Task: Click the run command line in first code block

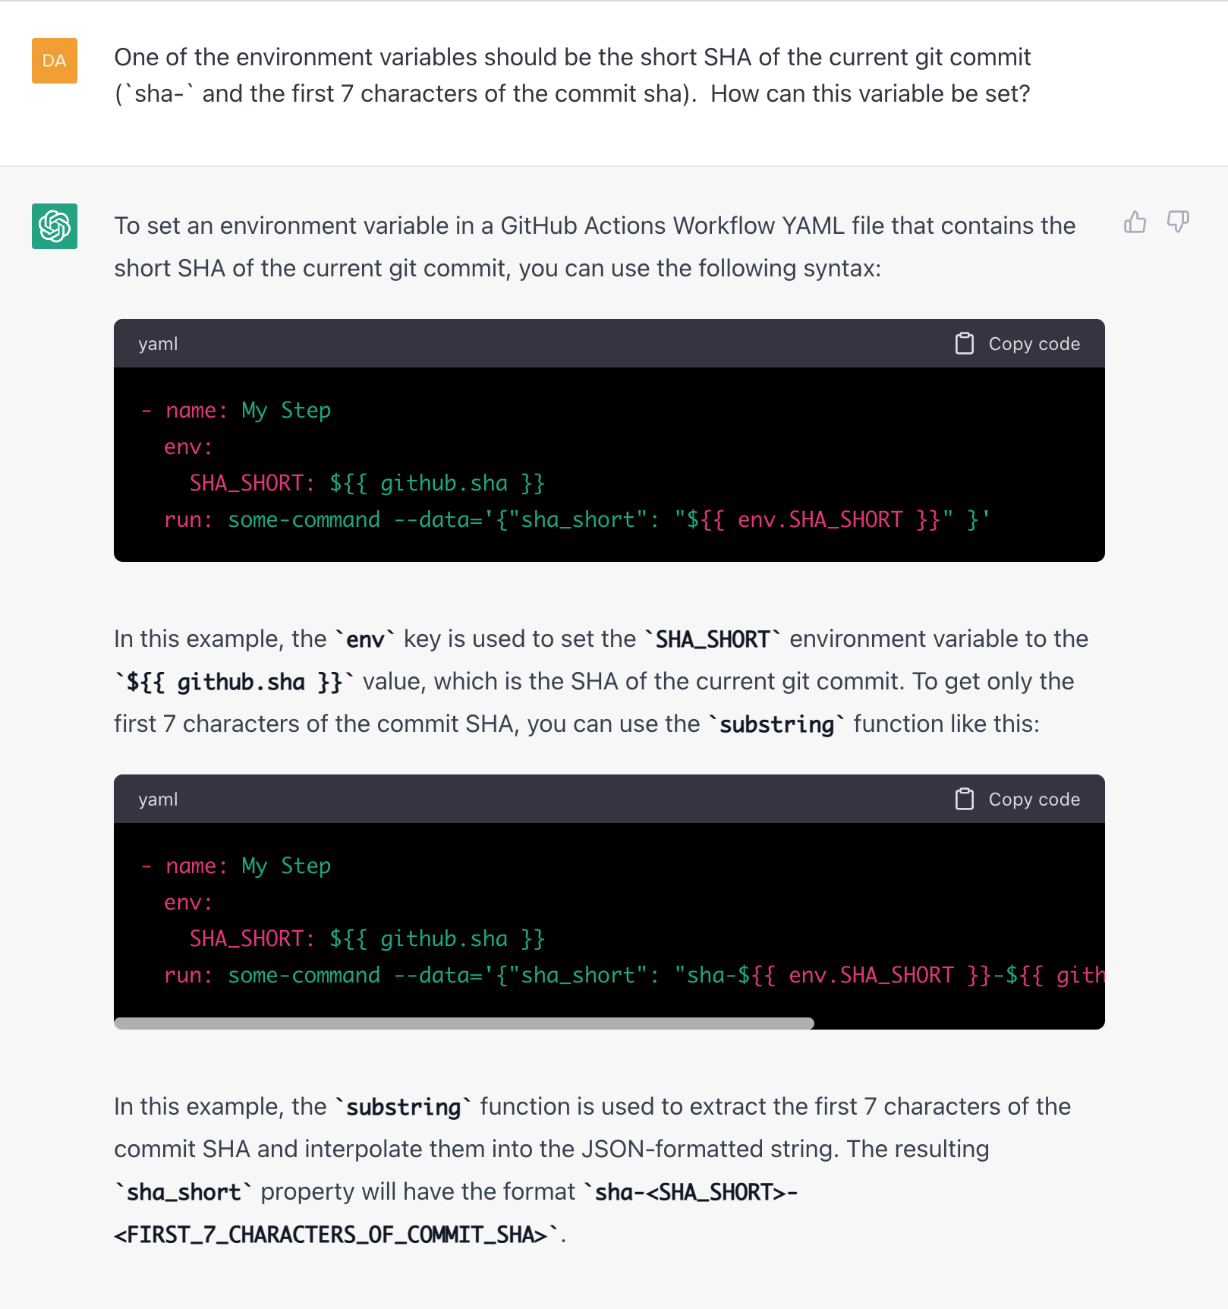Action: coord(577,520)
